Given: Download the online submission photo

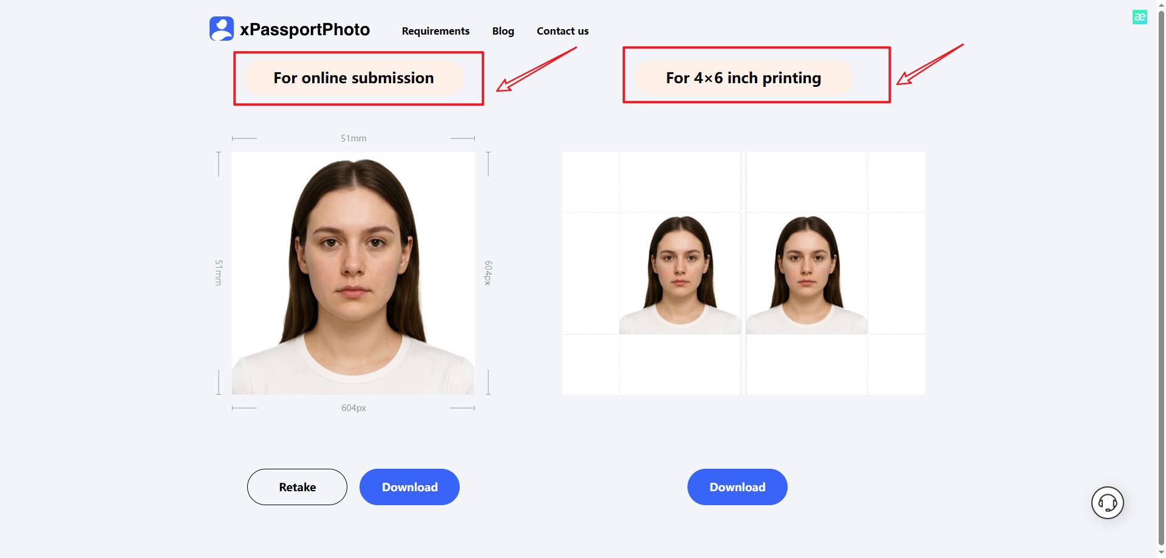Looking at the screenshot, I should point(409,487).
